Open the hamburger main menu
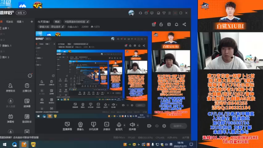This screenshot has width=263, height=148. pos(170,13)
